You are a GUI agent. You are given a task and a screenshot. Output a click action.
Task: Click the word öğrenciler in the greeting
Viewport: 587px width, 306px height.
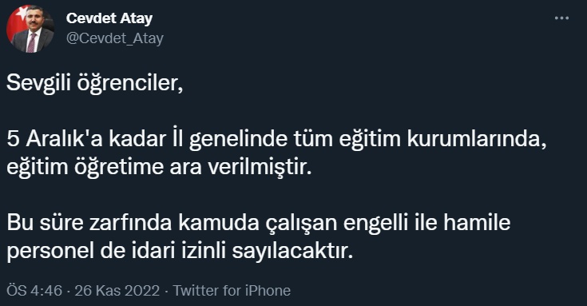(x=130, y=83)
